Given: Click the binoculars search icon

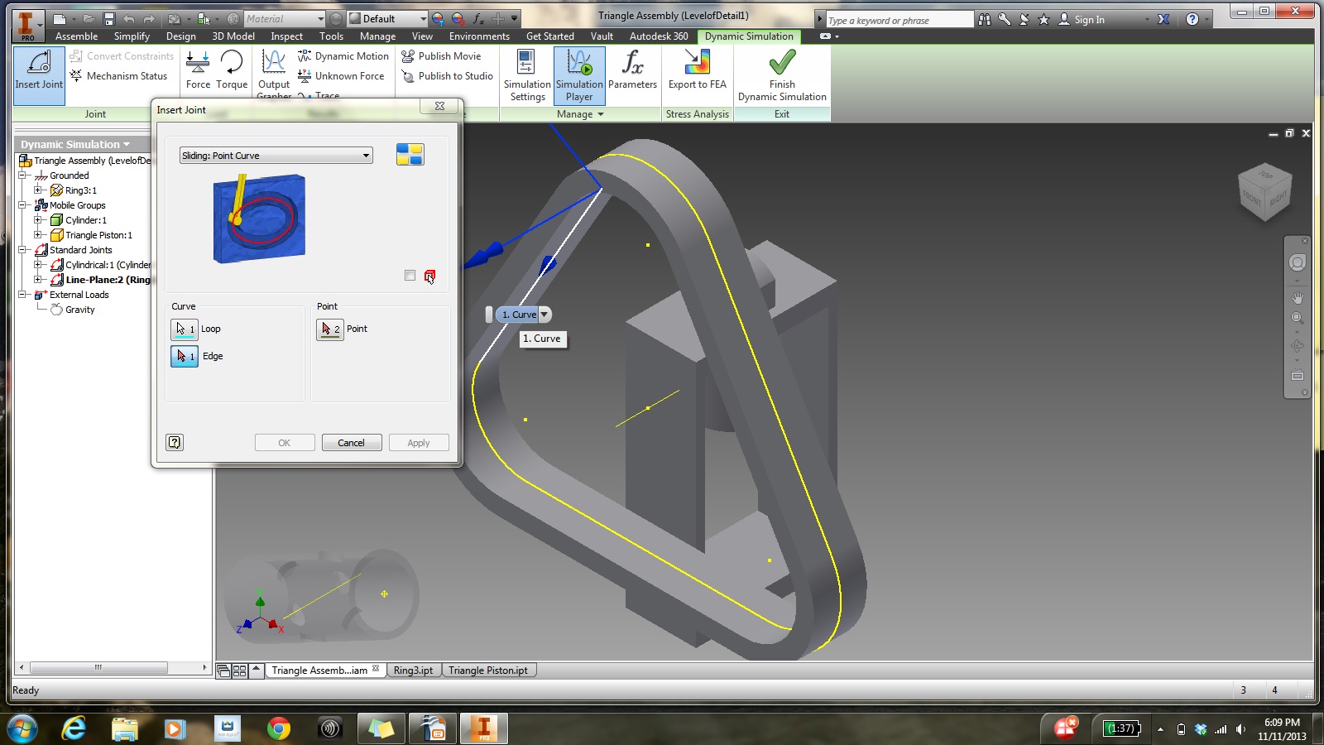Looking at the screenshot, I should 985,19.
